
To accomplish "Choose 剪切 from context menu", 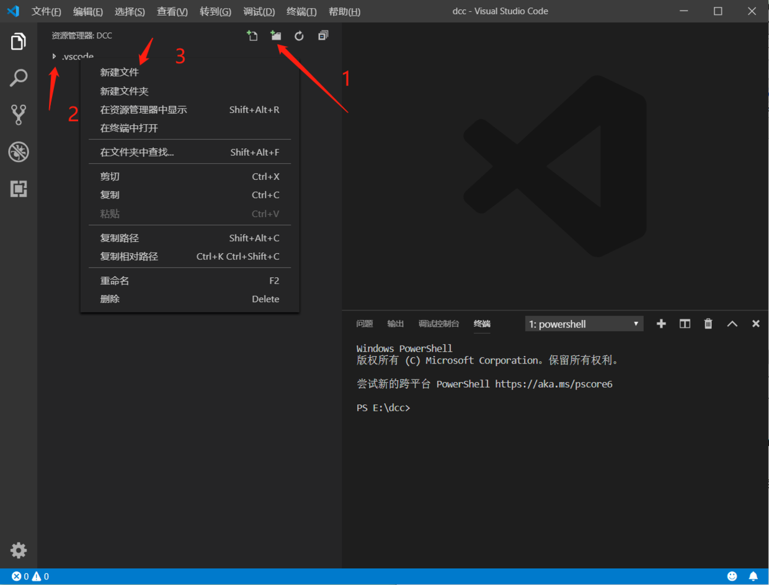I will 190,177.
